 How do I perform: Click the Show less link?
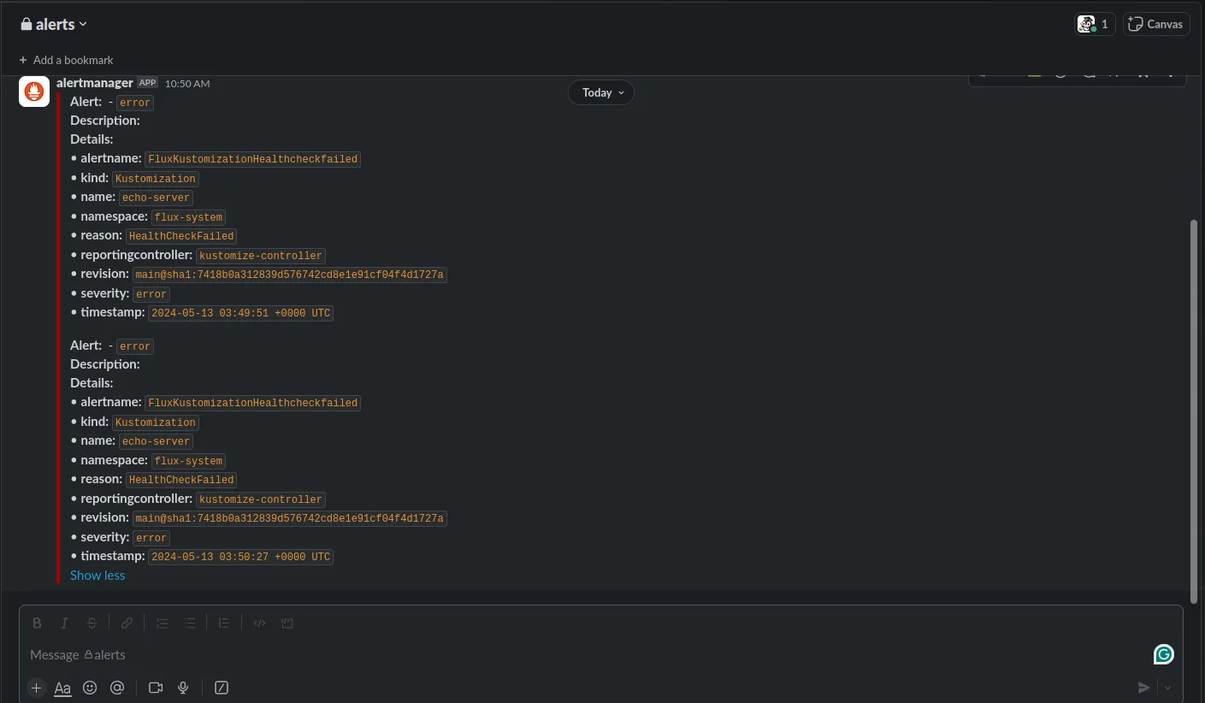(x=97, y=576)
